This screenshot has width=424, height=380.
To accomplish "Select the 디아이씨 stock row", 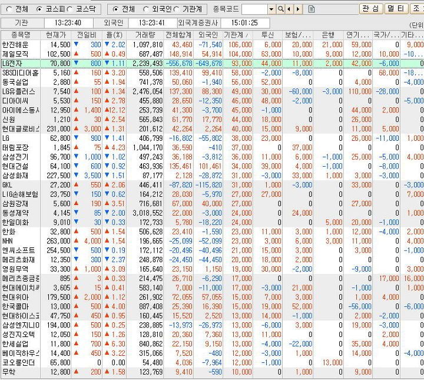I will [x=212, y=101].
